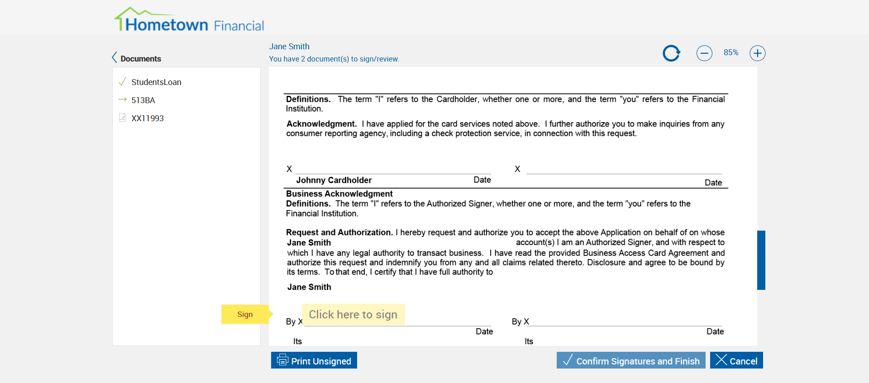This screenshot has width=869, height=383.
Task: Select the 513BA document
Action: (x=143, y=100)
